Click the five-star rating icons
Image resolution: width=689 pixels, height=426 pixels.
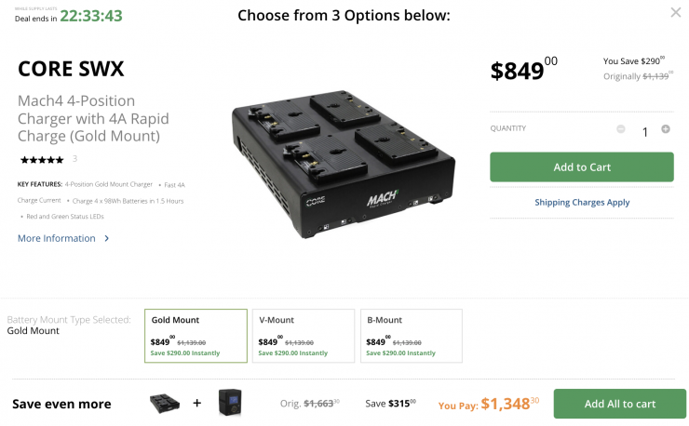(41, 159)
